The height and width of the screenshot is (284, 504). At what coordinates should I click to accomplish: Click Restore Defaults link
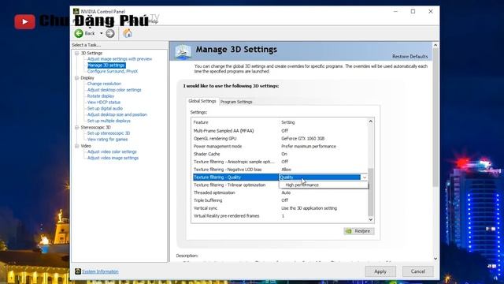click(409, 56)
